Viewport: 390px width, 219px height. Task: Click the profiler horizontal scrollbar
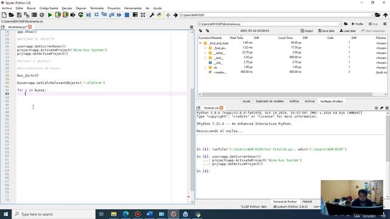pyautogui.click(x=287, y=94)
